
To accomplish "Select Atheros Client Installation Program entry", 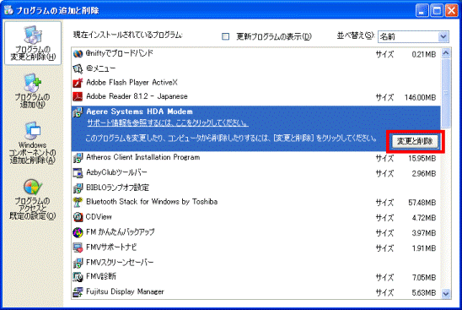I will pyautogui.click(x=255, y=158).
